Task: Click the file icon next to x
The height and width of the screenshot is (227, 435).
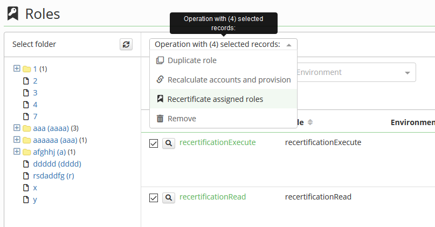Action: [26, 188]
